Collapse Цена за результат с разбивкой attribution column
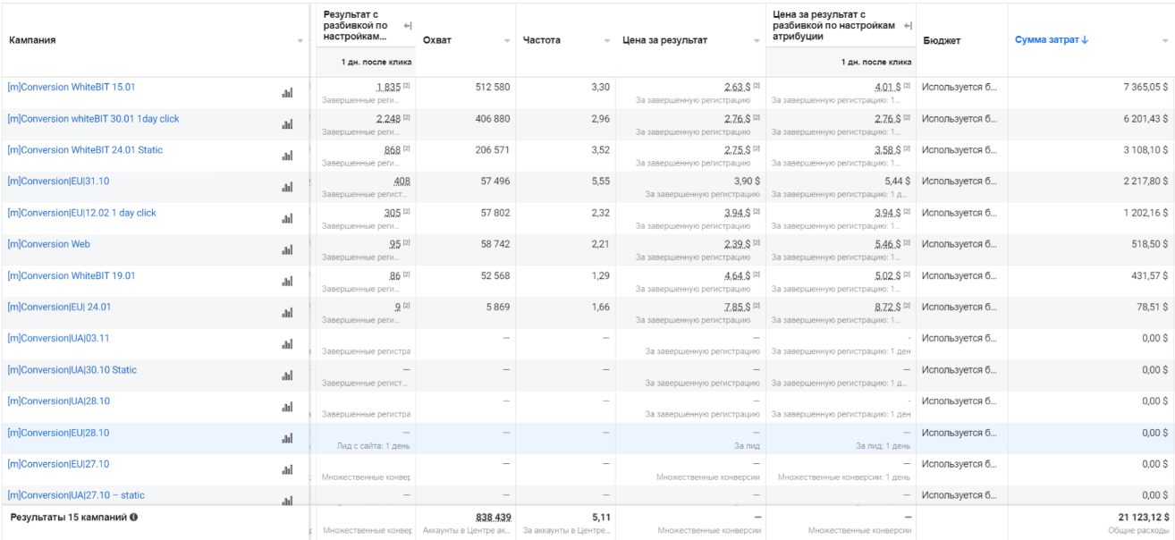The width and height of the screenshot is (1175, 540). point(909,25)
